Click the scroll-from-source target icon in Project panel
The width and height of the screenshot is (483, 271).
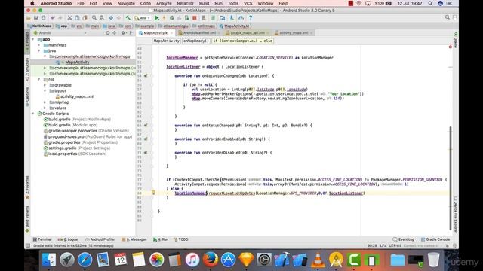107,33
